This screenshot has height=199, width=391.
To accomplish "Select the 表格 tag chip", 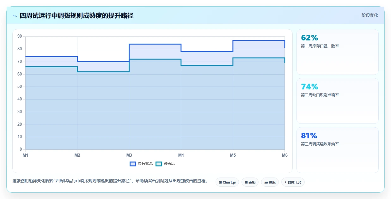I will pos(250,182).
